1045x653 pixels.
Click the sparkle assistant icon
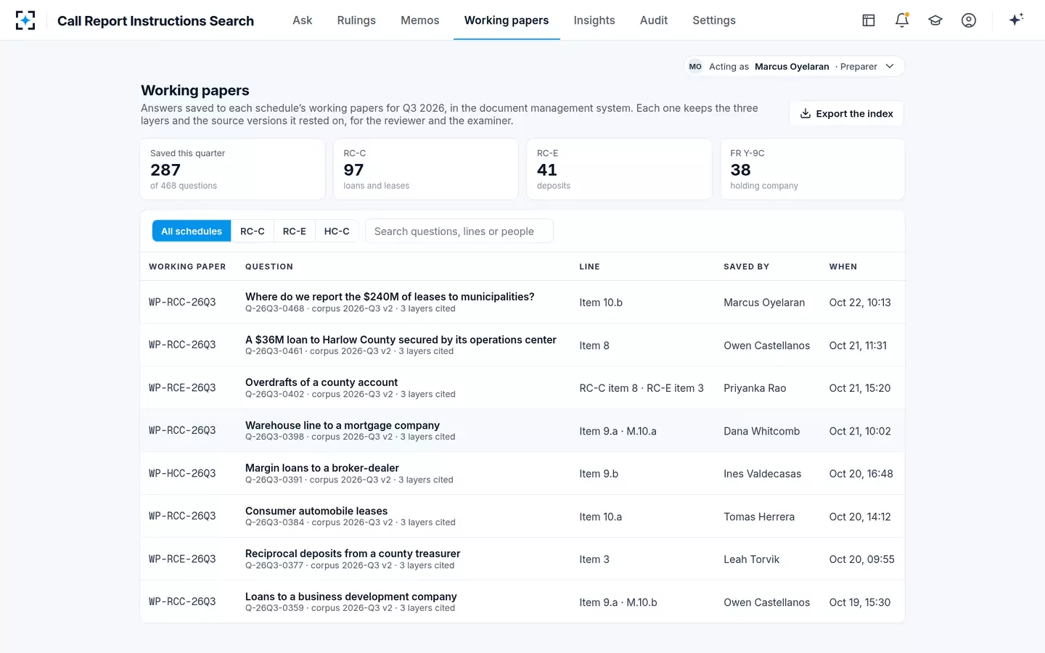tap(1016, 20)
